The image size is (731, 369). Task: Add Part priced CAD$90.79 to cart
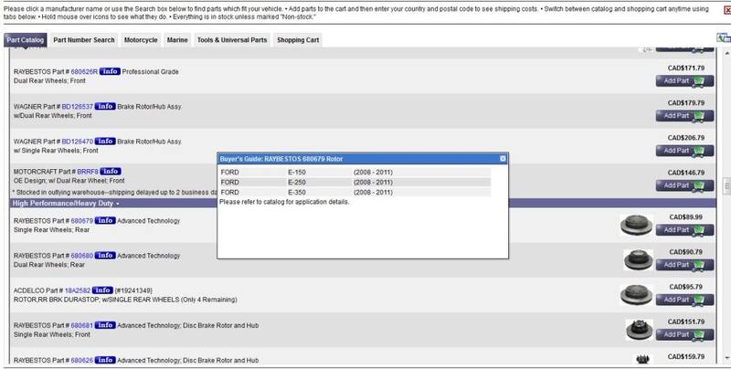coord(684,265)
